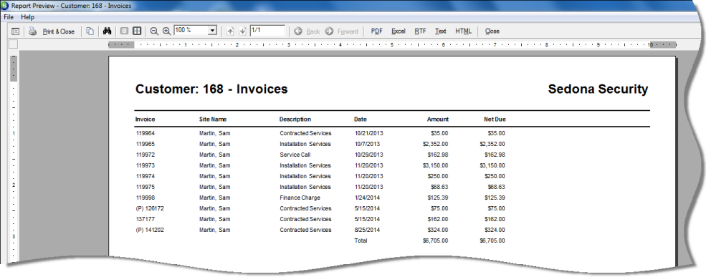The width and height of the screenshot is (706, 277).
Task: Open Find with the binoculars icon
Action: coord(108,31)
